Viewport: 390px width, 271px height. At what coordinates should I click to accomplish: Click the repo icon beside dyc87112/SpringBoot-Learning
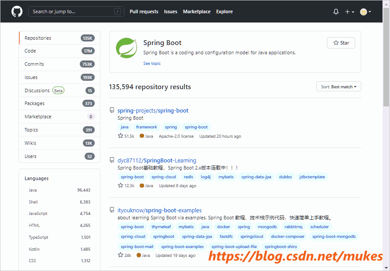[x=112, y=160]
